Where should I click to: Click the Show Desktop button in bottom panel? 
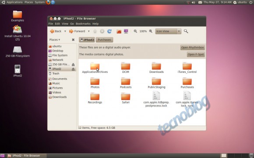tap(3, 155)
